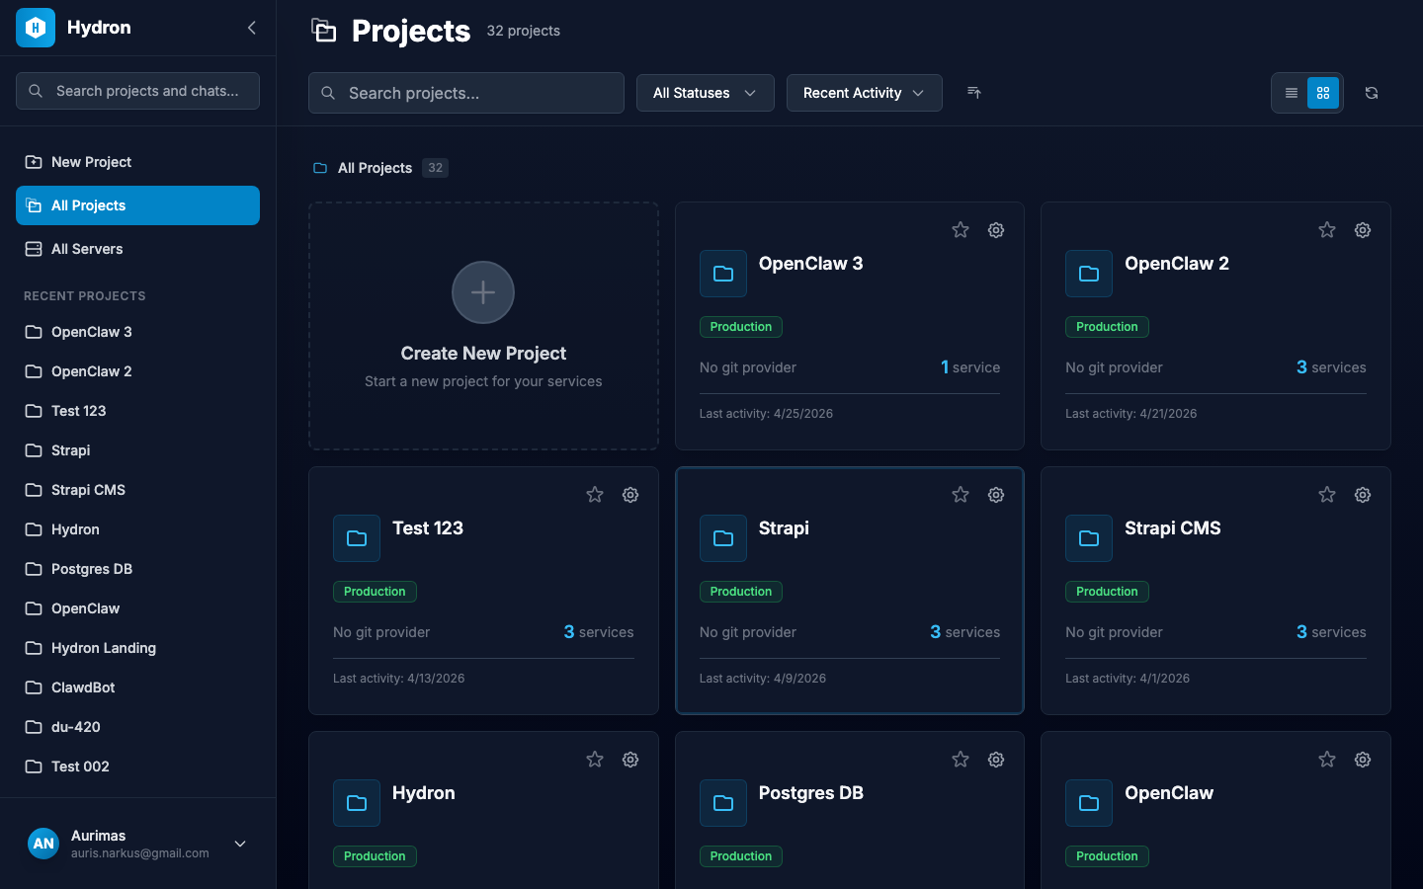This screenshot has width=1423, height=889.
Task: Click the plus Create New Project circle
Action: (483, 292)
